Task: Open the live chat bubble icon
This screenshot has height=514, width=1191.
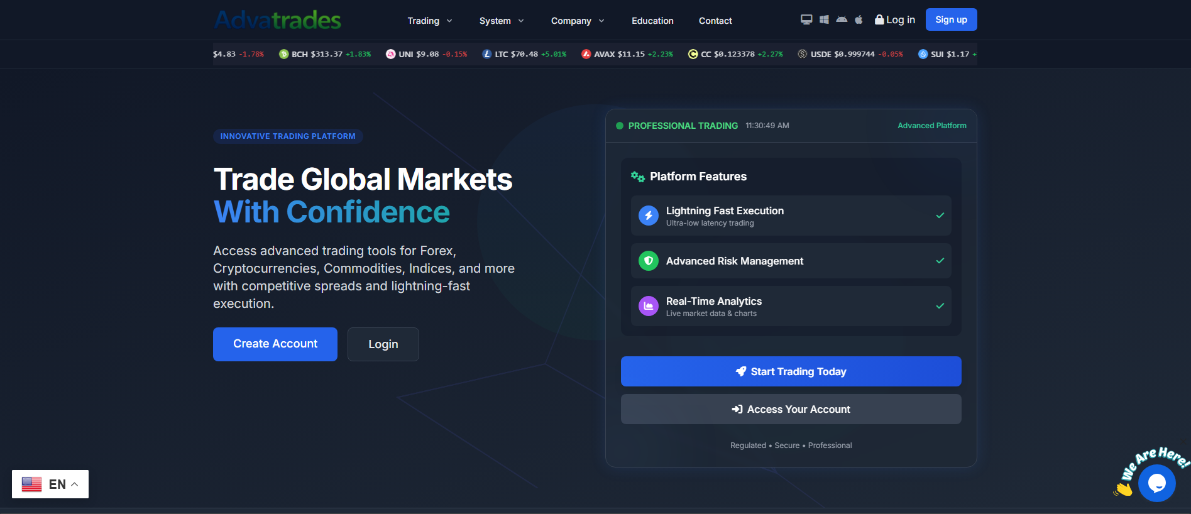Action: pyautogui.click(x=1157, y=483)
